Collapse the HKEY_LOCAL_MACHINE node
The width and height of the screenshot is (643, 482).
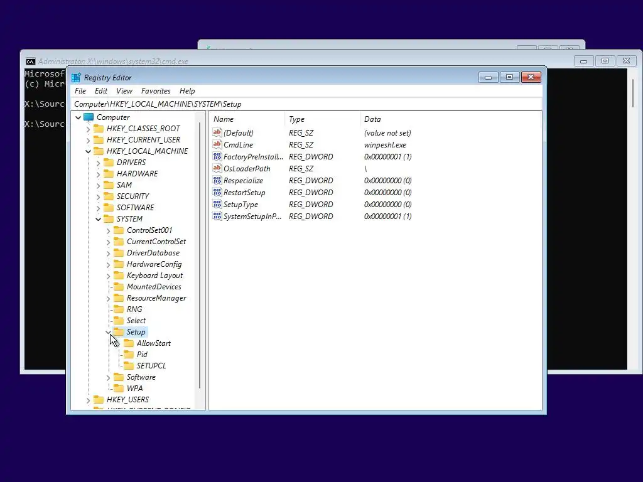click(88, 152)
